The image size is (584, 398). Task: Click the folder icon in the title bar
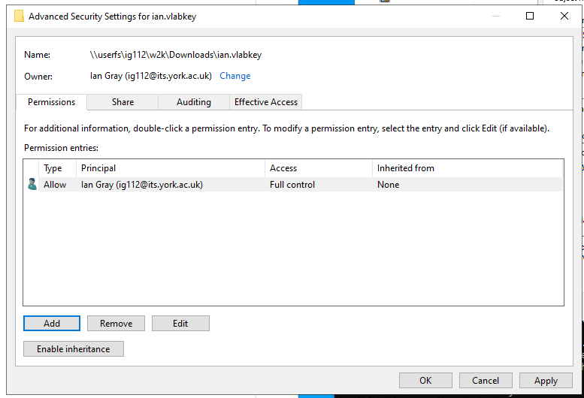19,16
